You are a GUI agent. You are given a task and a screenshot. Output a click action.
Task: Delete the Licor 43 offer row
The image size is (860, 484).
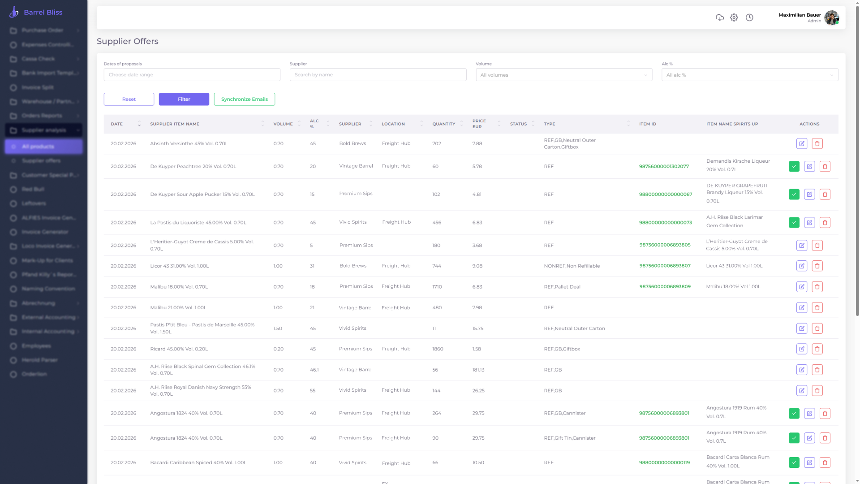817,266
